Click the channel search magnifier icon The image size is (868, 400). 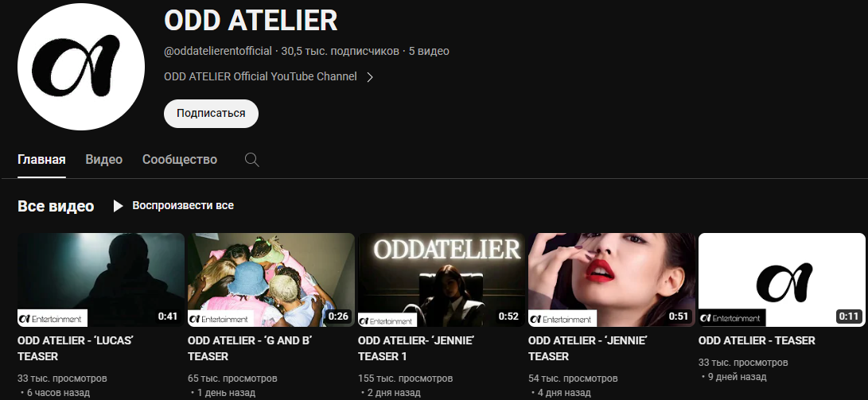(252, 160)
